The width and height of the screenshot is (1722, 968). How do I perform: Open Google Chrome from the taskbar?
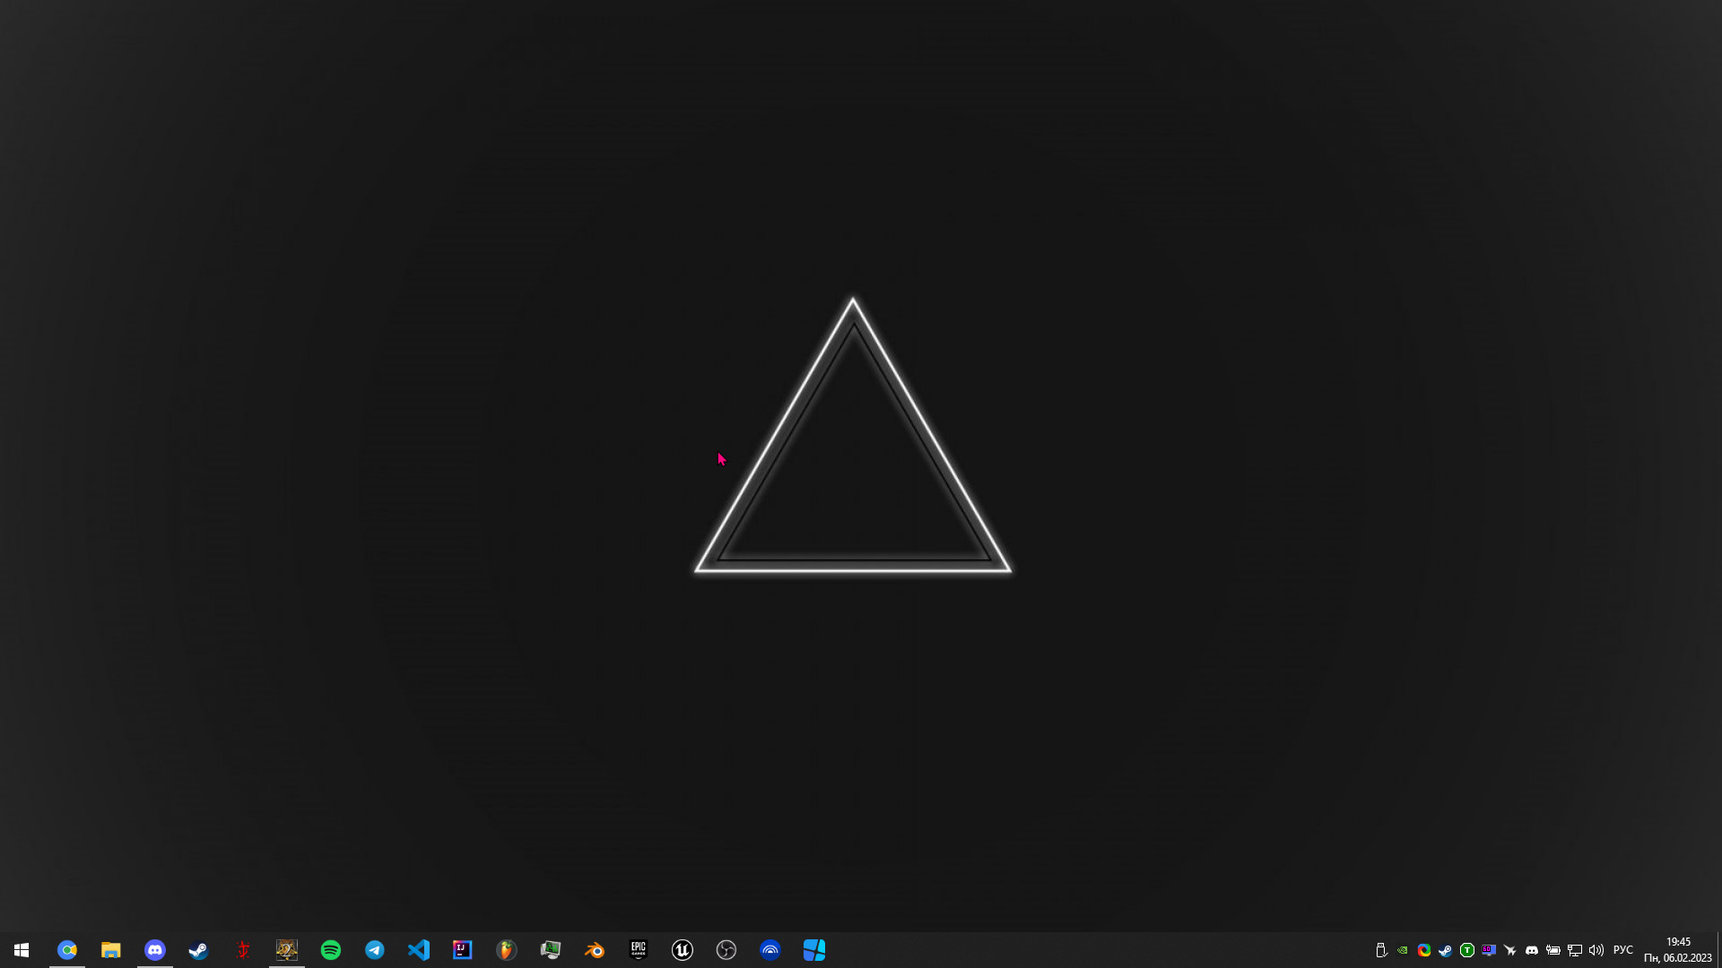[x=67, y=950]
